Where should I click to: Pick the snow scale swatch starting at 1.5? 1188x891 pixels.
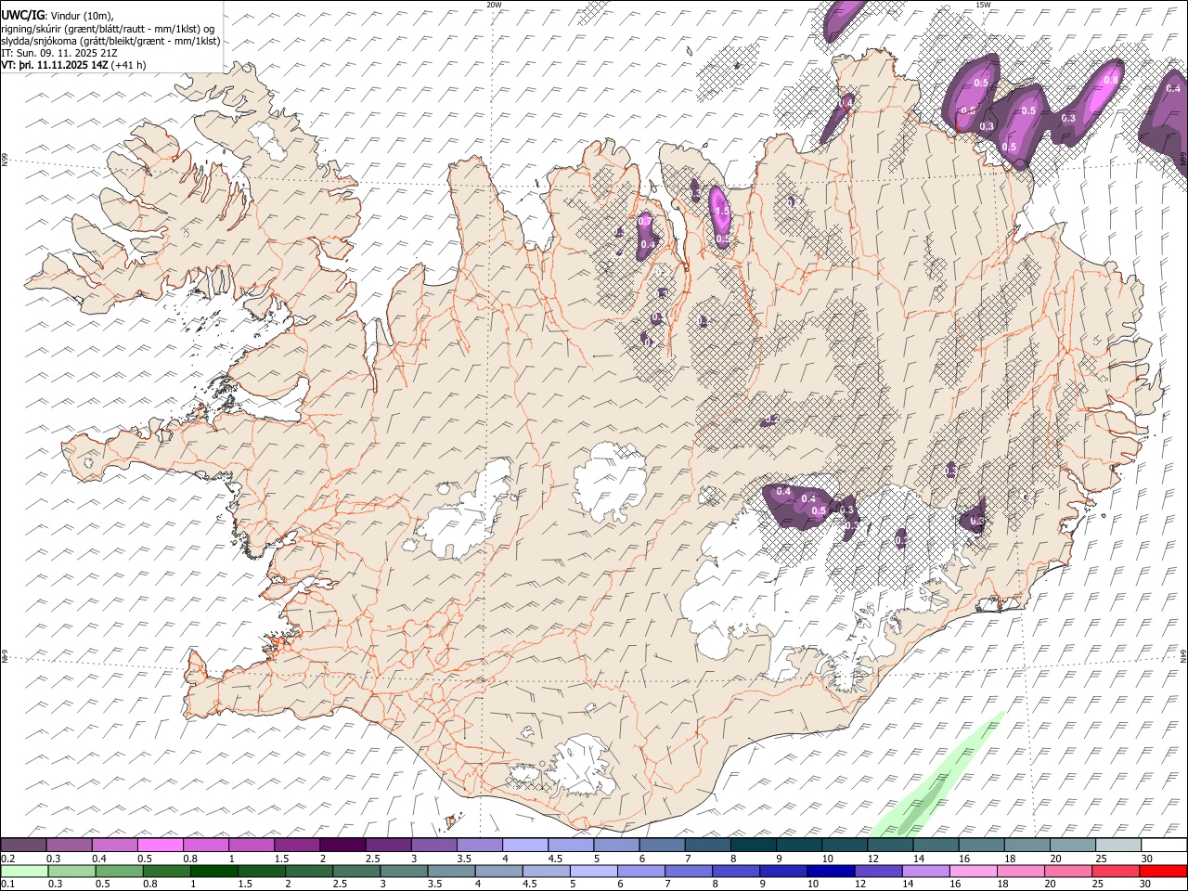pos(296,845)
